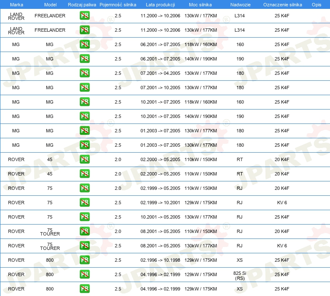Select '25 K4F' in the 825 Si (RS) row
The image size is (330, 296).
pyautogui.click(x=282, y=274)
